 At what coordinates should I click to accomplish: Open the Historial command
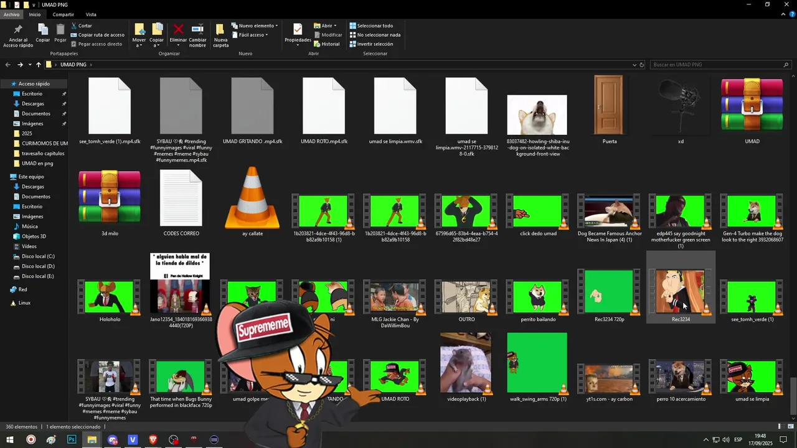pos(327,44)
